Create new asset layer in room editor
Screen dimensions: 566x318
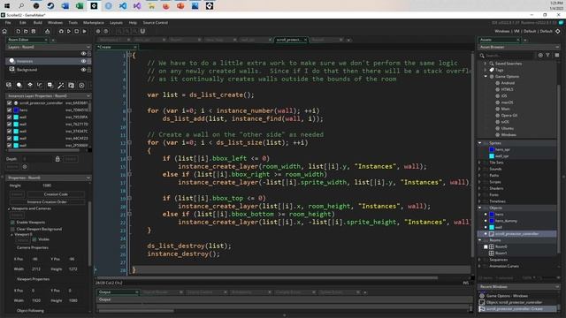point(50,85)
